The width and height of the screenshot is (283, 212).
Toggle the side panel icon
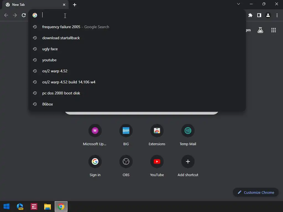click(259, 15)
